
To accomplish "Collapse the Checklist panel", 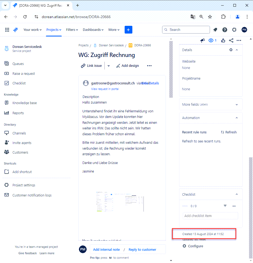I will (237, 194).
